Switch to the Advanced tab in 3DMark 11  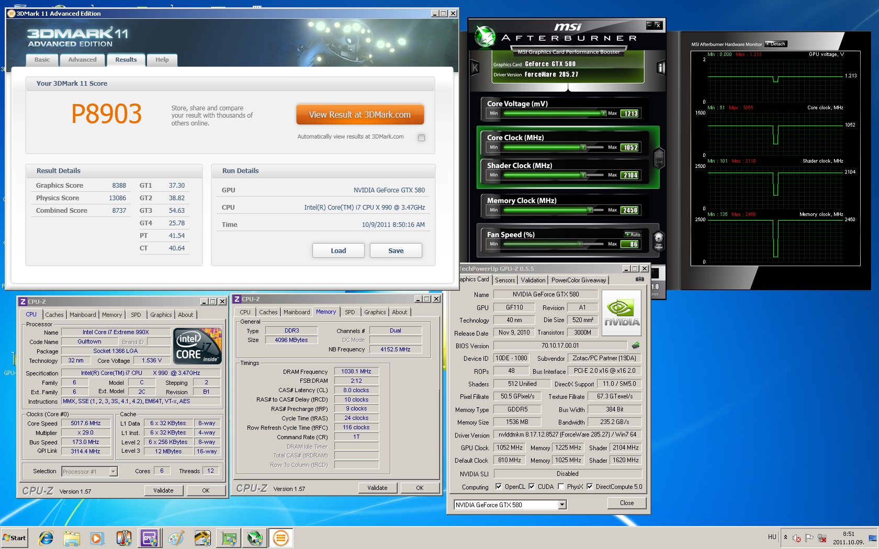(x=82, y=60)
